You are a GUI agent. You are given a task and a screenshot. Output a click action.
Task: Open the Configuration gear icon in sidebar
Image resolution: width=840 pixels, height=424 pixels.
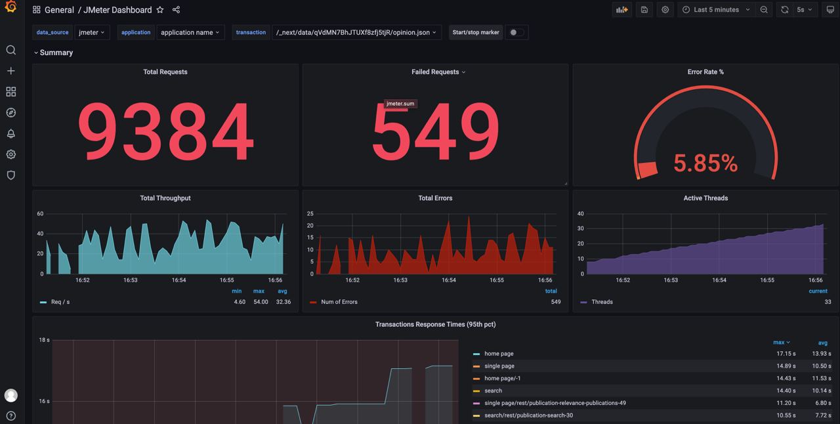click(x=10, y=155)
